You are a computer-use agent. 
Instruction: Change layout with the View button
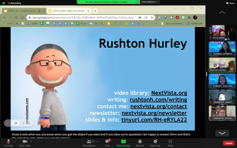click(x=230, y=3)
